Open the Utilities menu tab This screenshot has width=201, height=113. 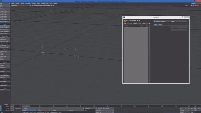(56, 3)
